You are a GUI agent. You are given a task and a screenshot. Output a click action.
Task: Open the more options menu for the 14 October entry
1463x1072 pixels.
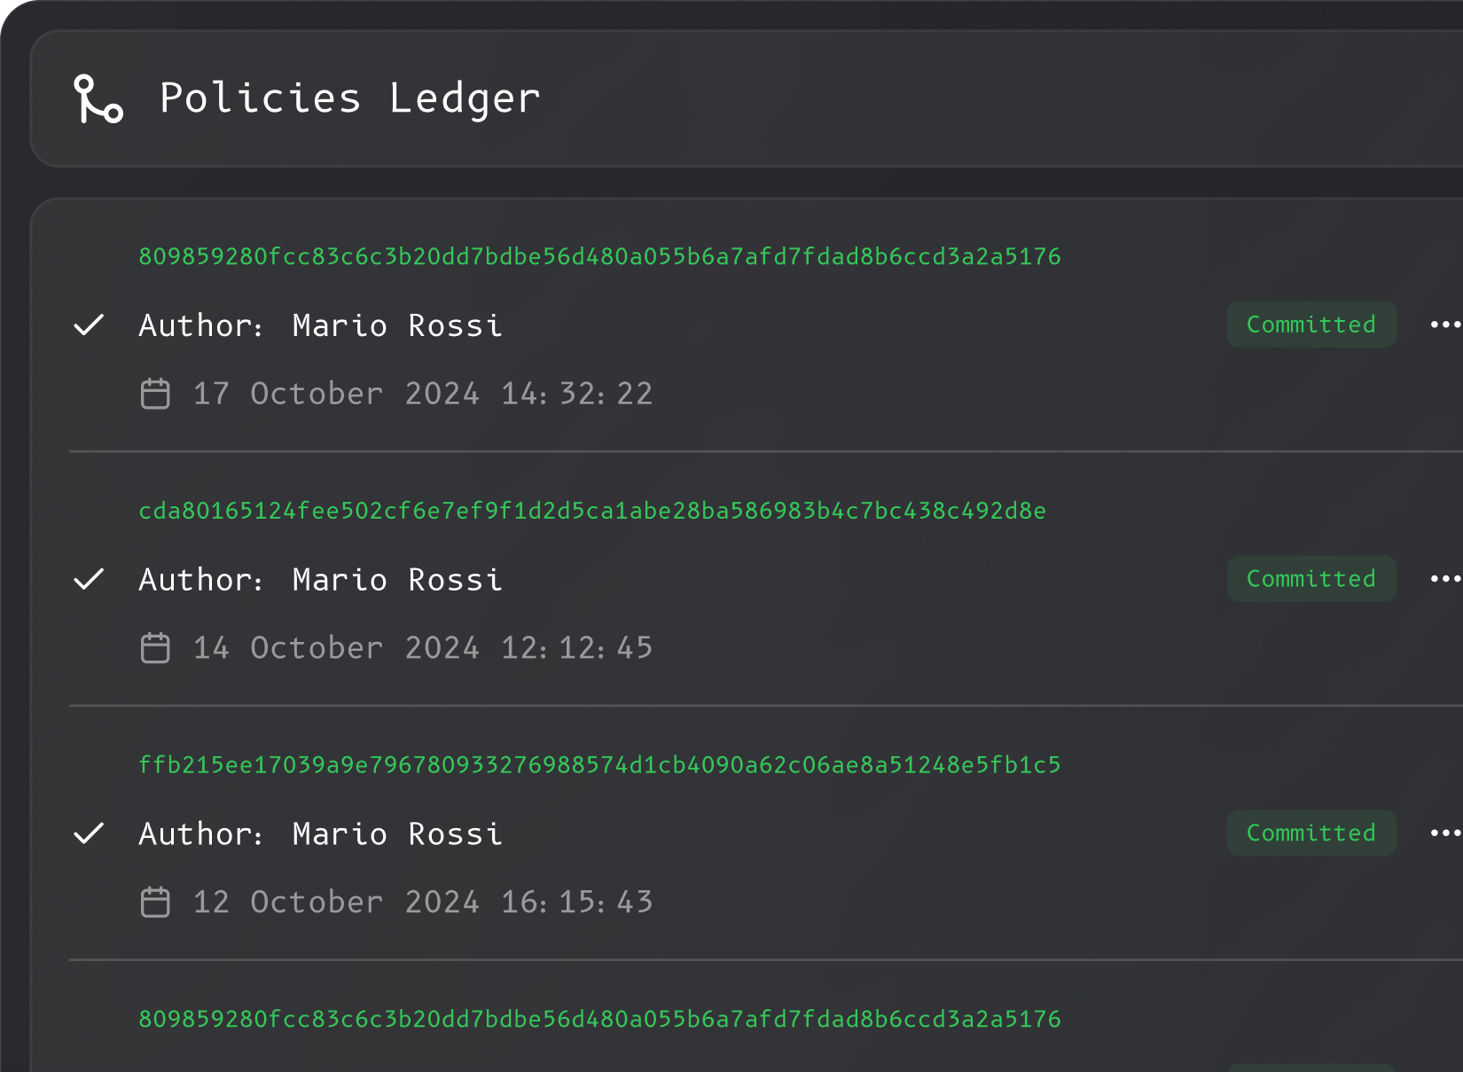click(1445, 579)
